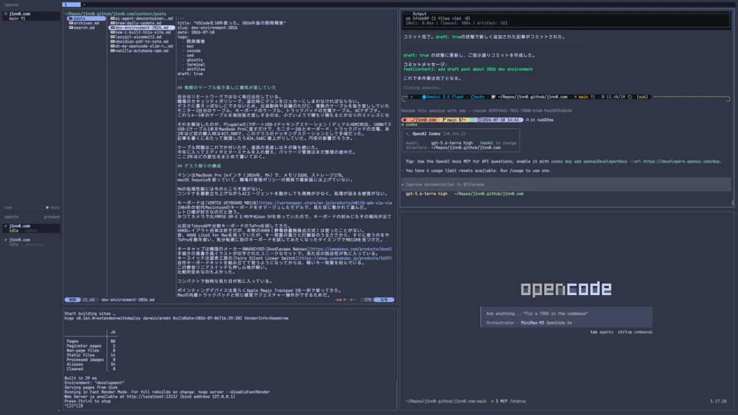This screenshot has height=415, width=738.
Task: Click the opencode version 1.17.10
Action: 718,401
